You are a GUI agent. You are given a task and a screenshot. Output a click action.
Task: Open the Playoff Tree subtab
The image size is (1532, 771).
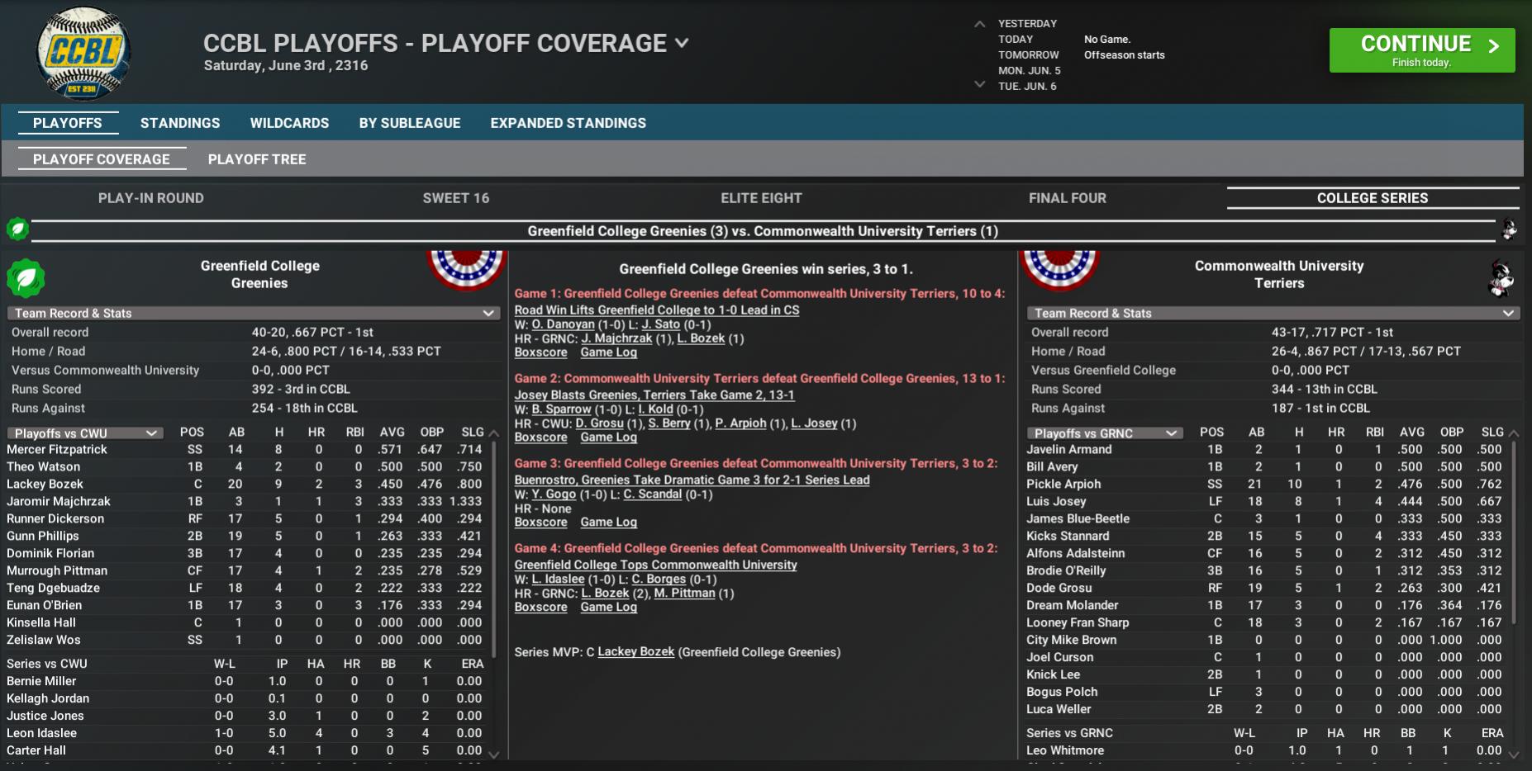pyautogui.click(x=257, y=159)
